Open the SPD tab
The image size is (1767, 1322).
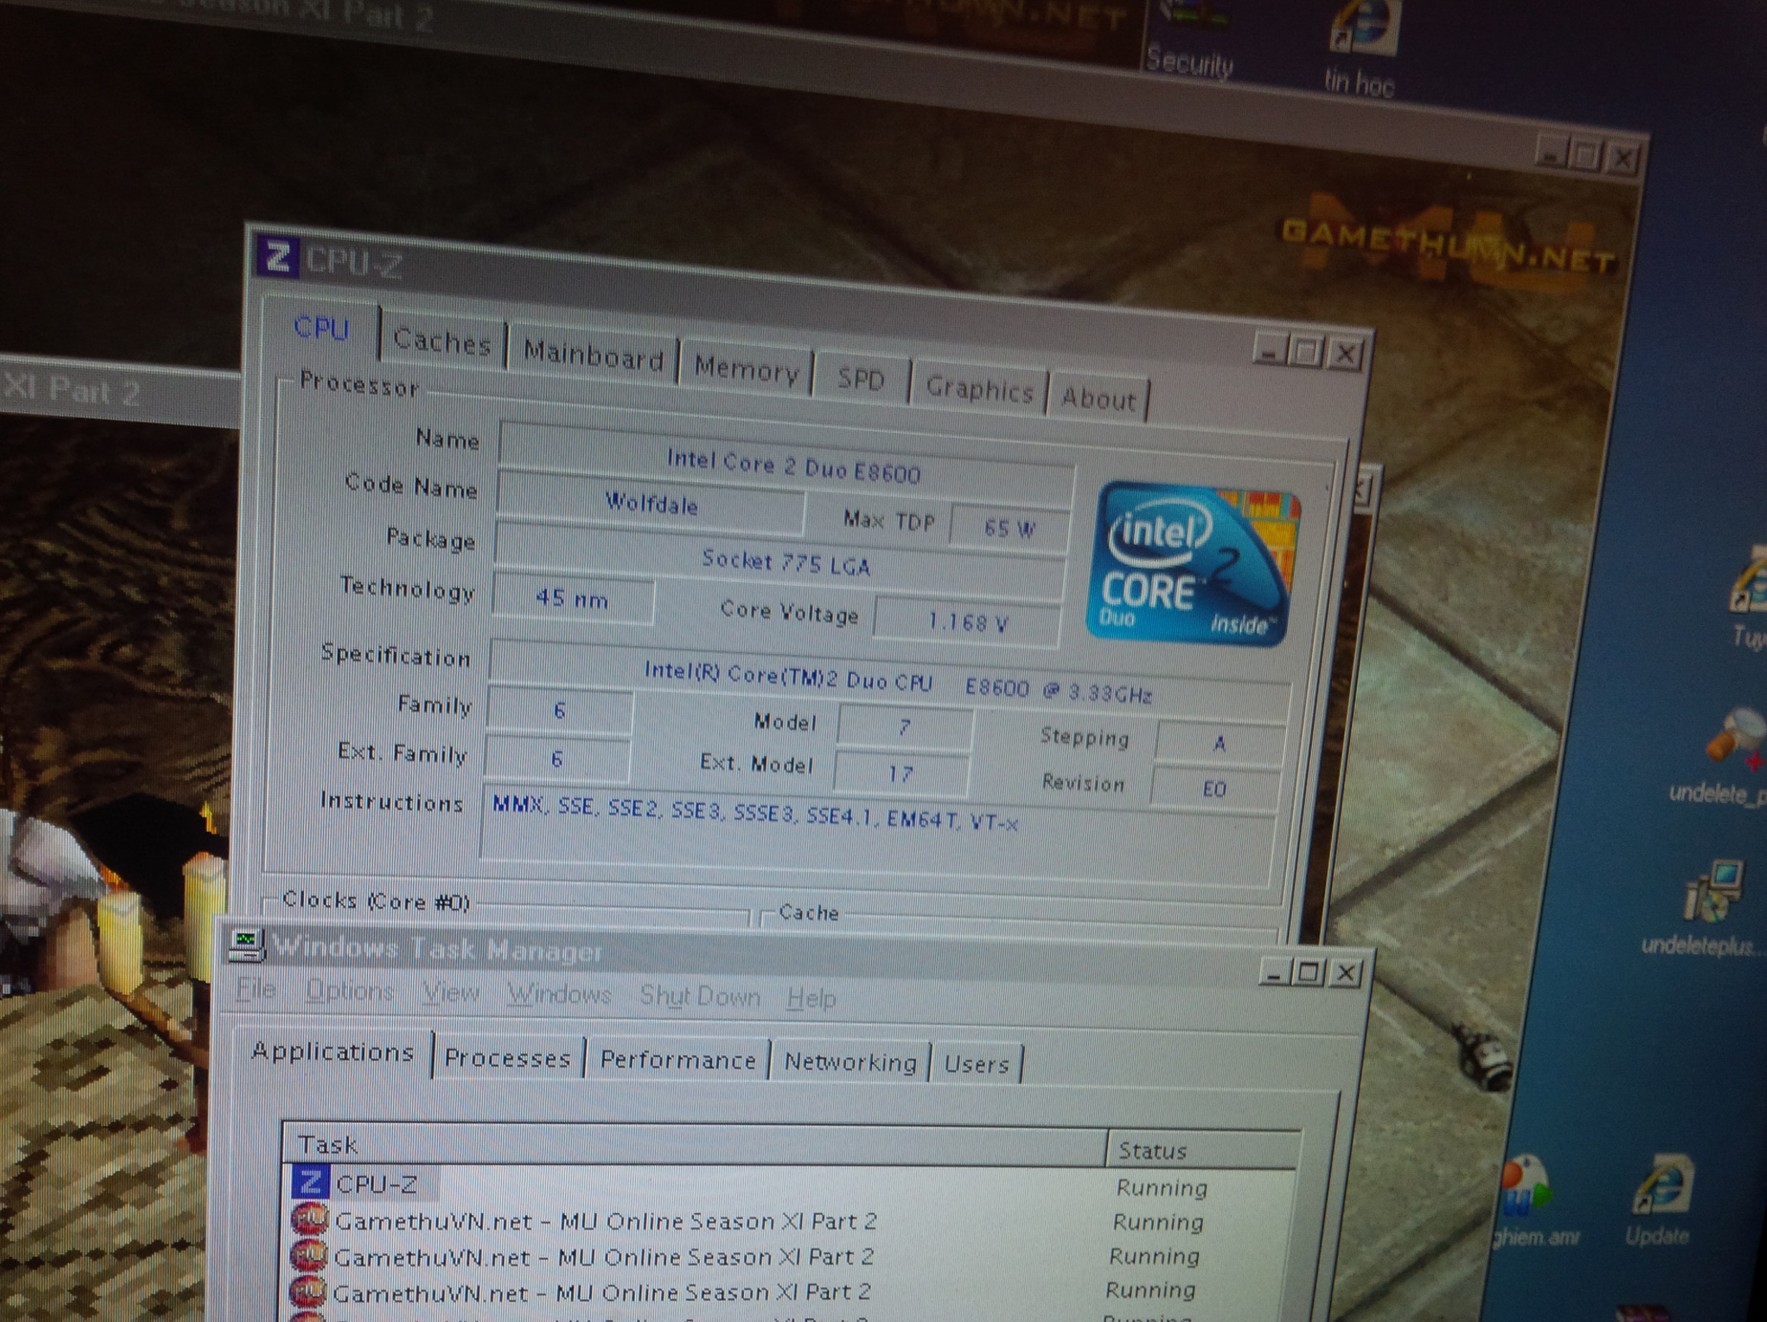click(x=861, y=379)
